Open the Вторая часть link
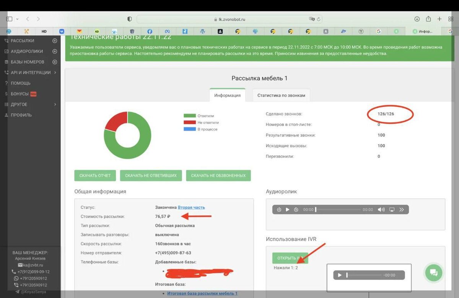 point(191,207)
